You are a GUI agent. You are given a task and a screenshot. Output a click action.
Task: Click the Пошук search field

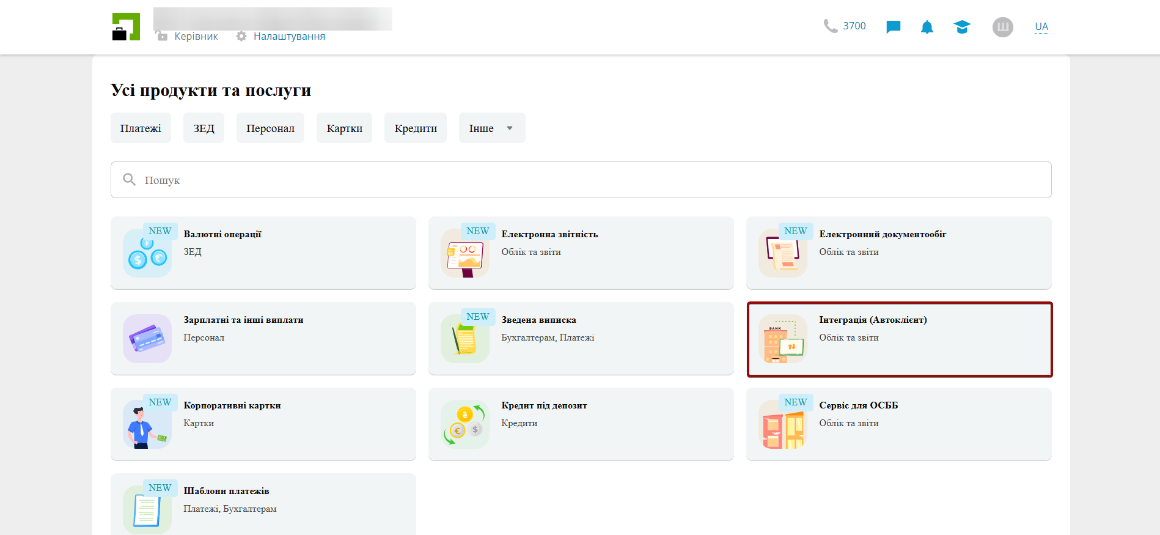[581, 180]
